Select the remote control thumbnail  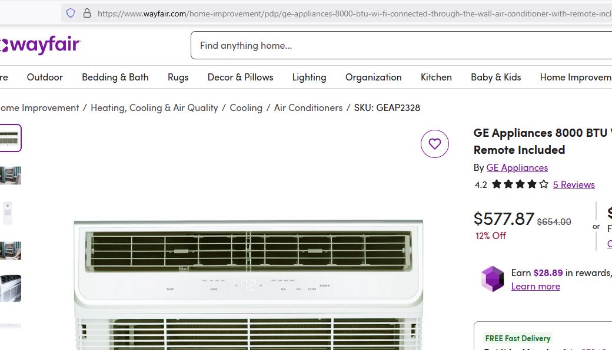click(8, 213)
